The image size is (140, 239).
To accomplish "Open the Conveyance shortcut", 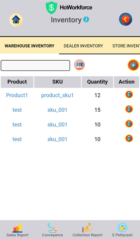I will click(x=52, y=230).
